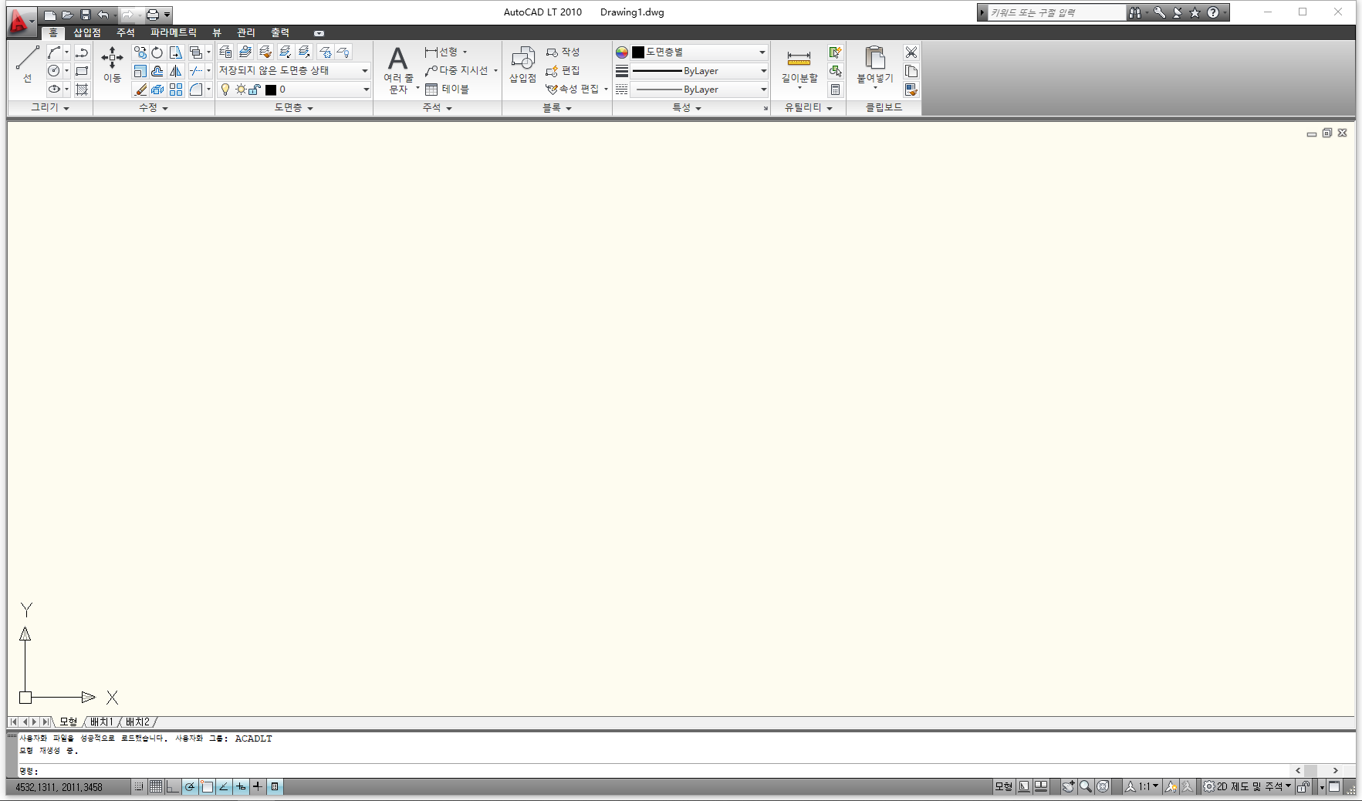Toggle Quick Properties in status bar
This screenshot has height=801, width=1362.
275,786
